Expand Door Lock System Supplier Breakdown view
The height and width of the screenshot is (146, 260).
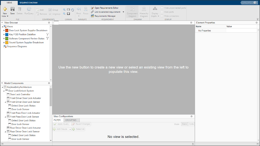point(4,30)
